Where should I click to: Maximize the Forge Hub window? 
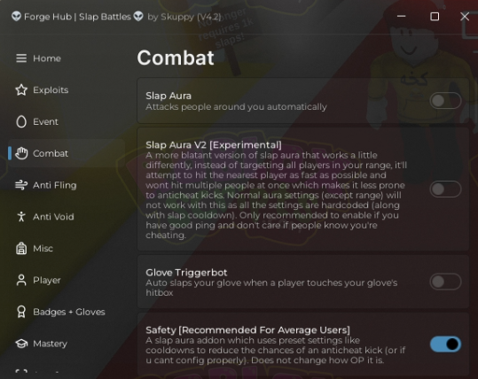[x=435, y=17]
